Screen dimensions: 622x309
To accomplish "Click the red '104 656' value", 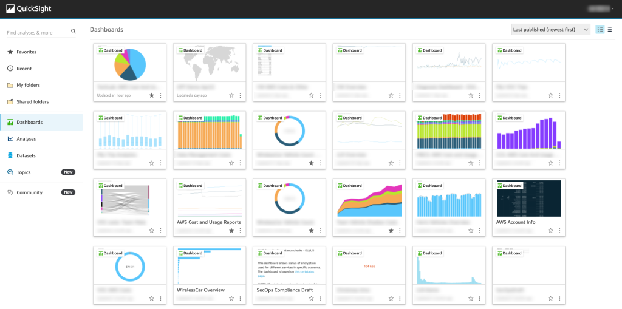I will point(369,266).
